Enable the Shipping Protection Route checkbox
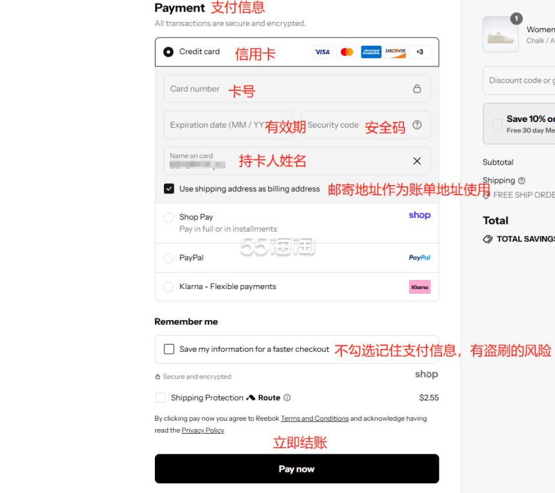555x493 pixels. pyautogui.click(x=160, y=397)
